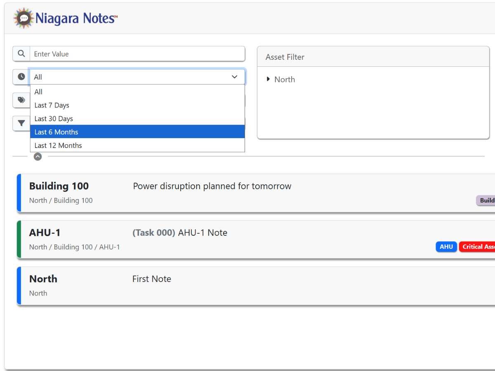The width and height of the screenshot is (495, 371).
Task: Open the Building 100 power disruption note
Action: click(212, 186)
